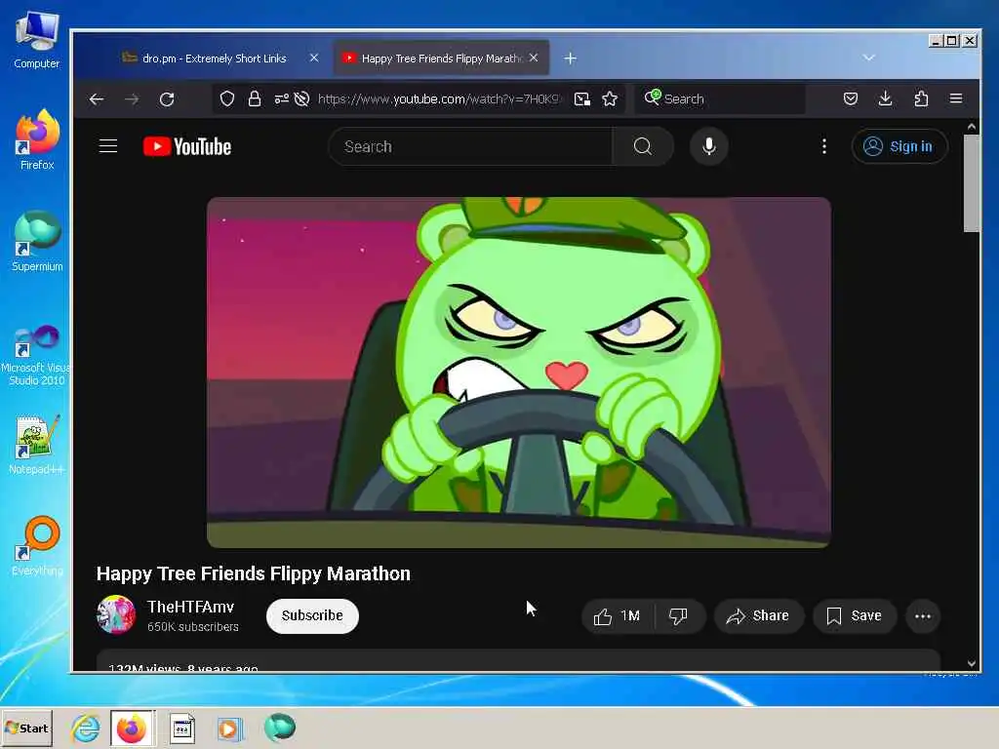Screen dimensions: 999x749
Task: Launch Internet Explorer from taskbar
Action: point(86,728)
